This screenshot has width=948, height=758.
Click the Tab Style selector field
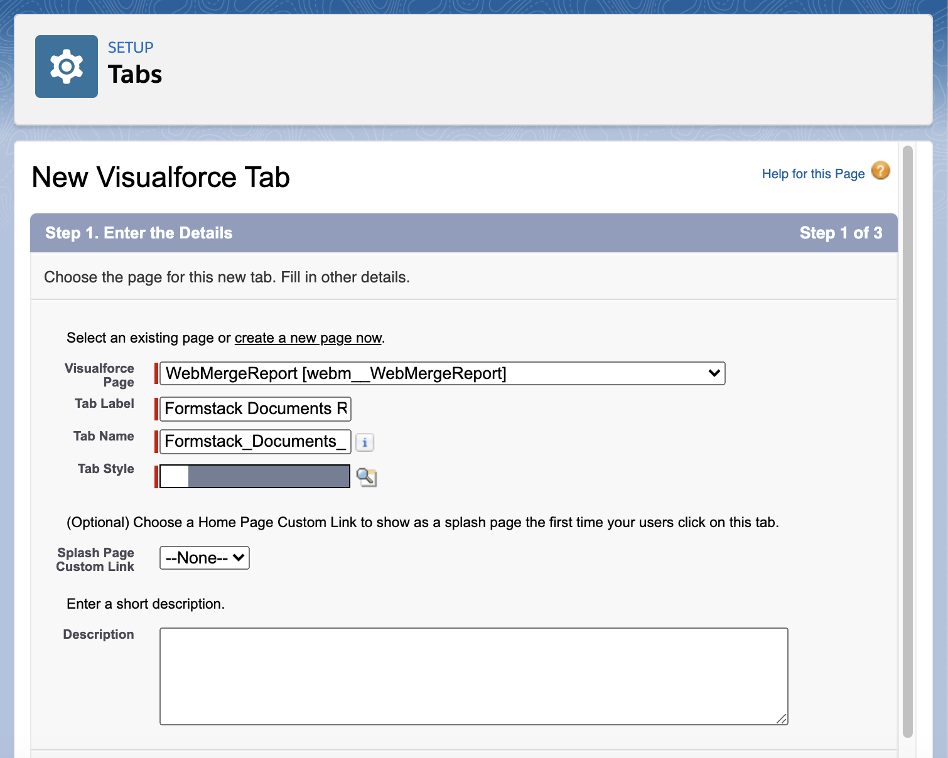254,476
